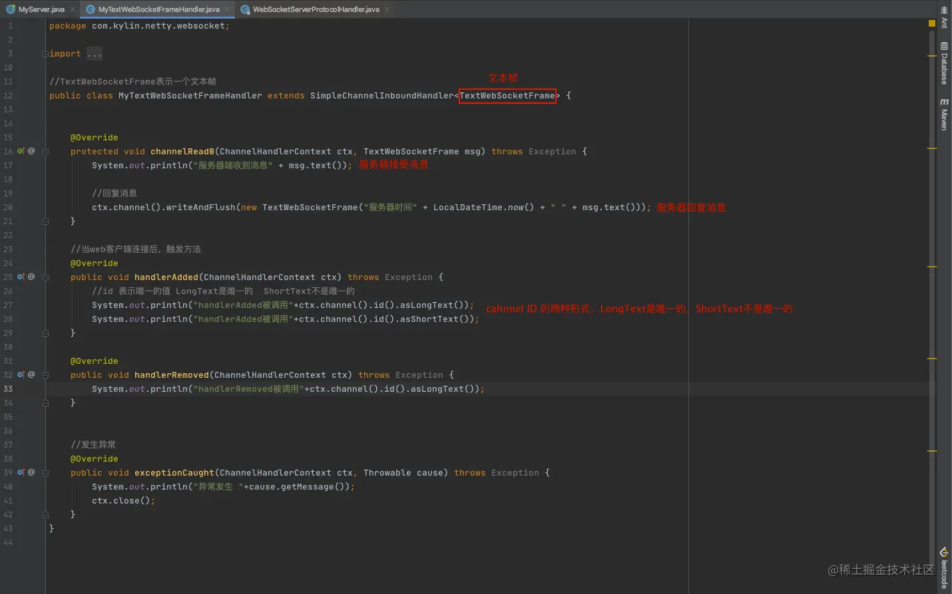Click first warning stripe mark below the yellow square
Image resolution: width=952 pixels, height=594 pixels.
(x=932, y=56)
